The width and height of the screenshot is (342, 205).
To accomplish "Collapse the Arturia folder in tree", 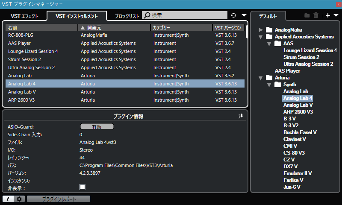I will [x=261, y=78].
